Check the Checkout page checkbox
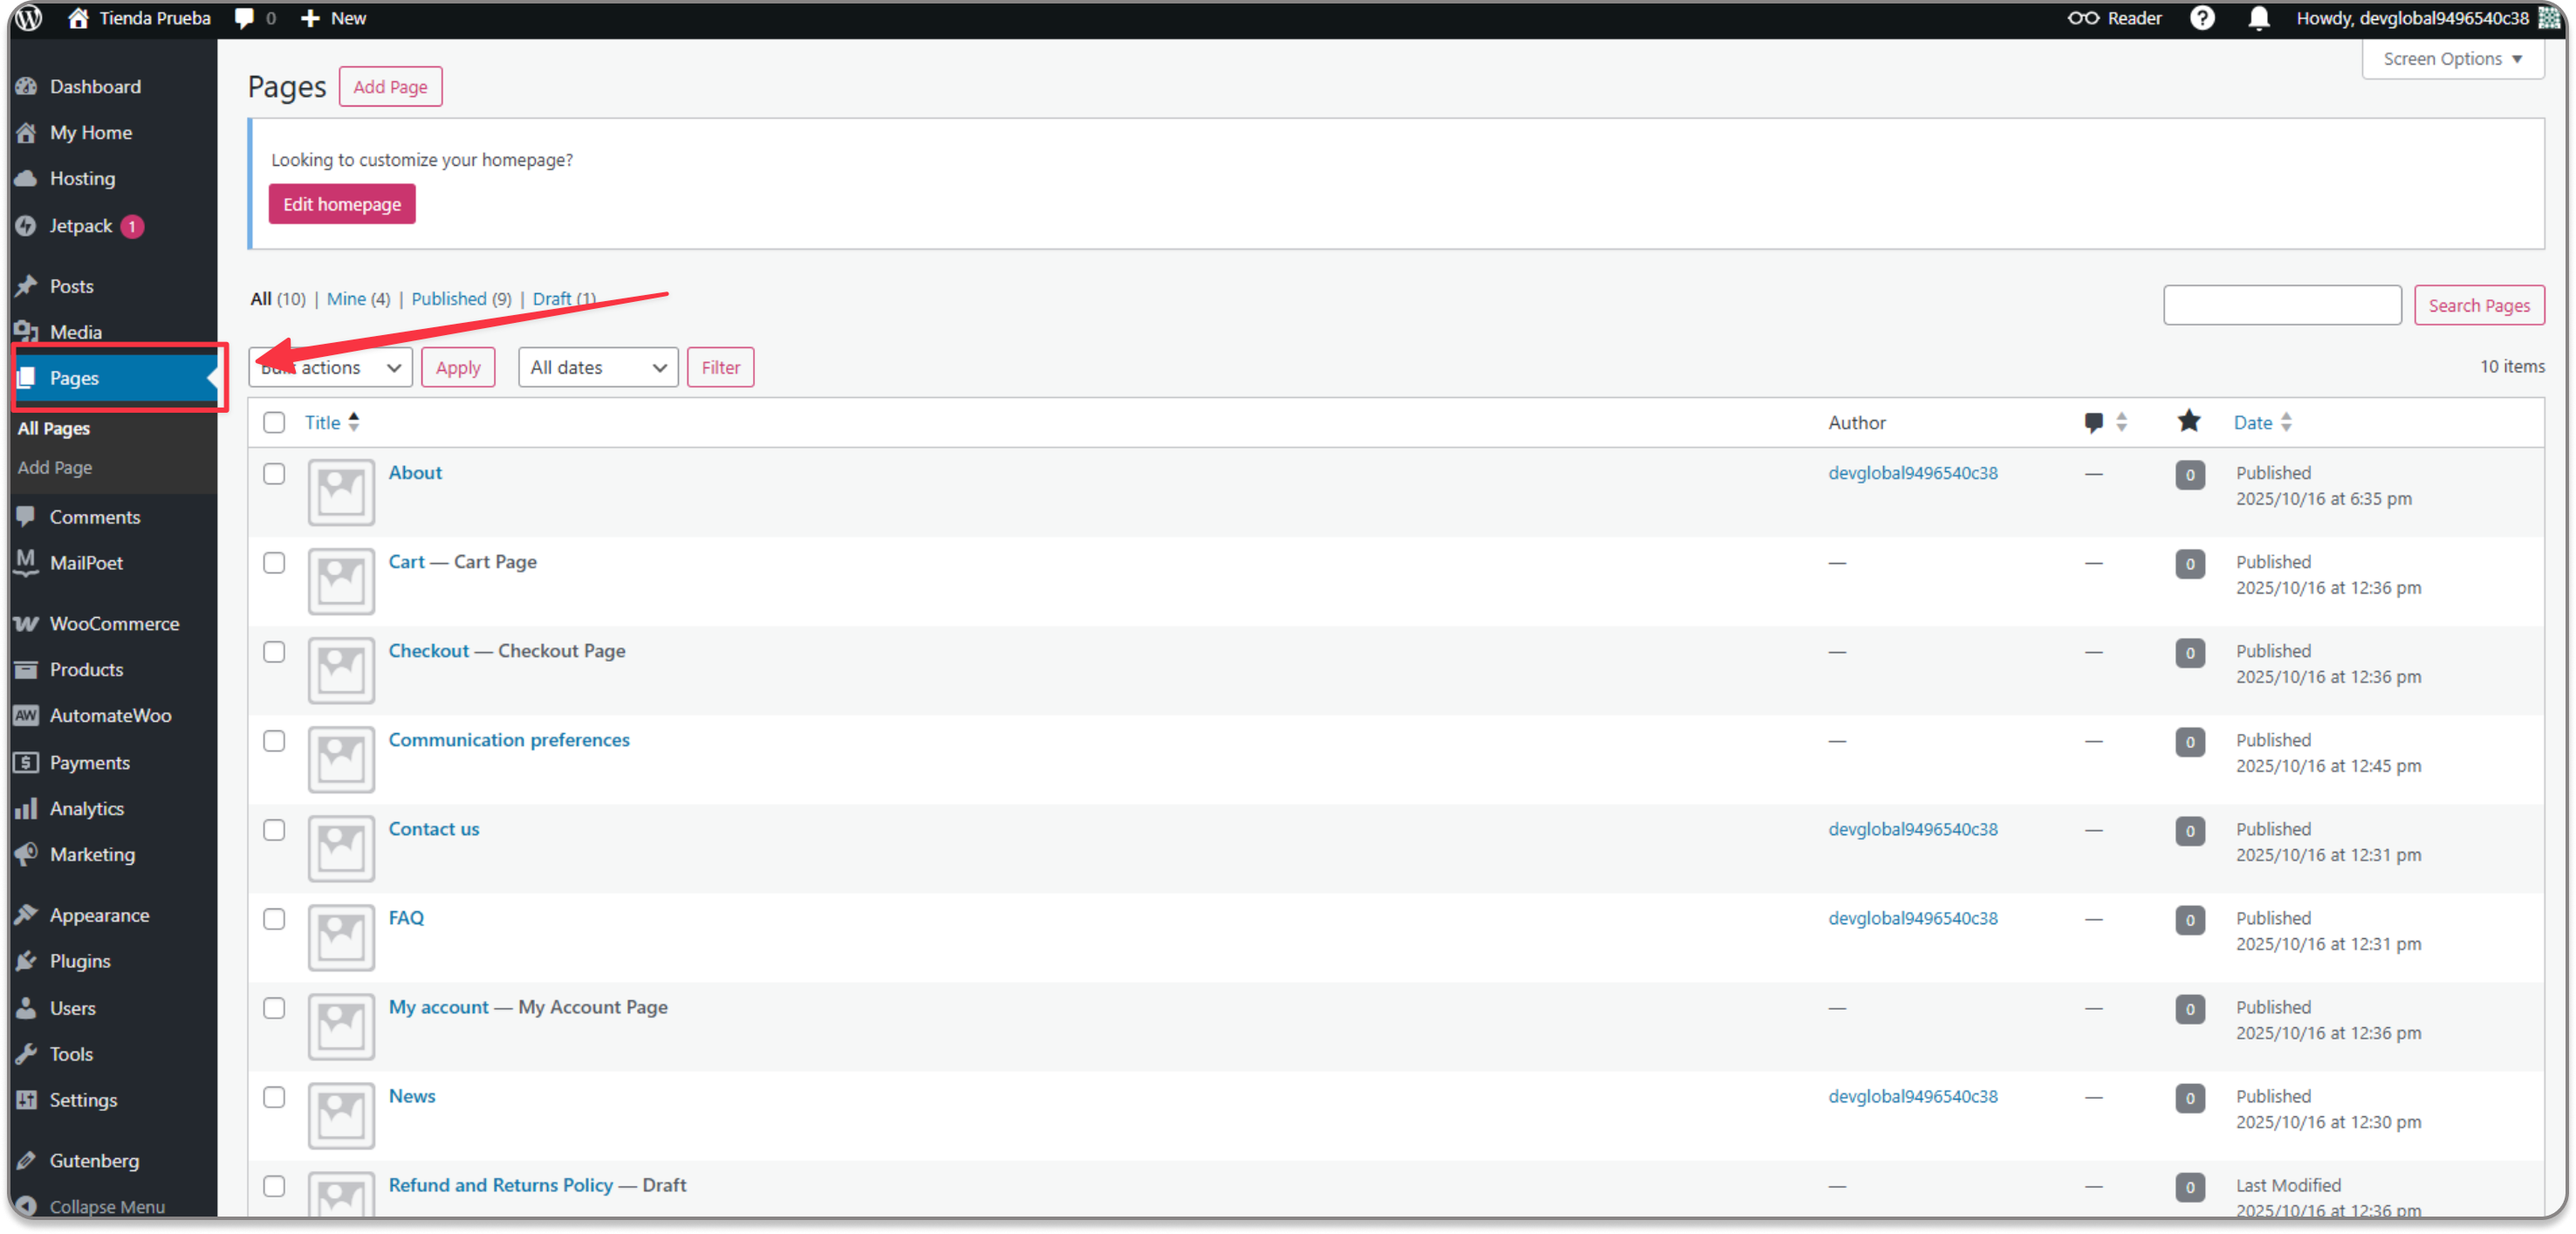This screenshot has height=1234, width=2576. click(x=274, y=652)
